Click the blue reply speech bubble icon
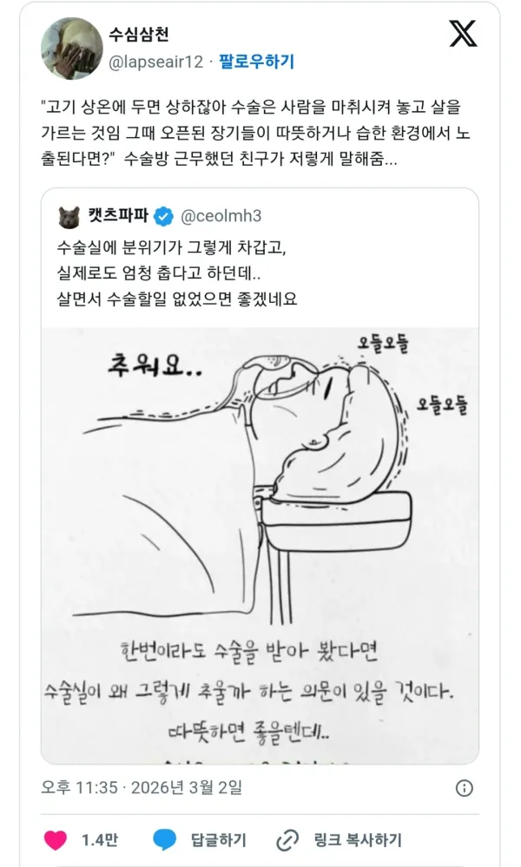Screen dimensions: 521x867 pos(165,840)
